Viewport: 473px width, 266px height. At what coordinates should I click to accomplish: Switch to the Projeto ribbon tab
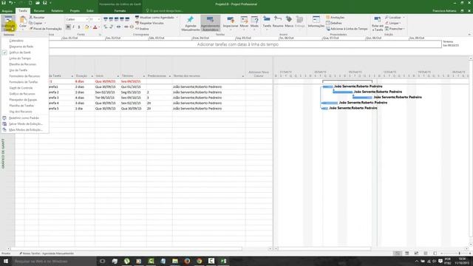coord(75,11)
